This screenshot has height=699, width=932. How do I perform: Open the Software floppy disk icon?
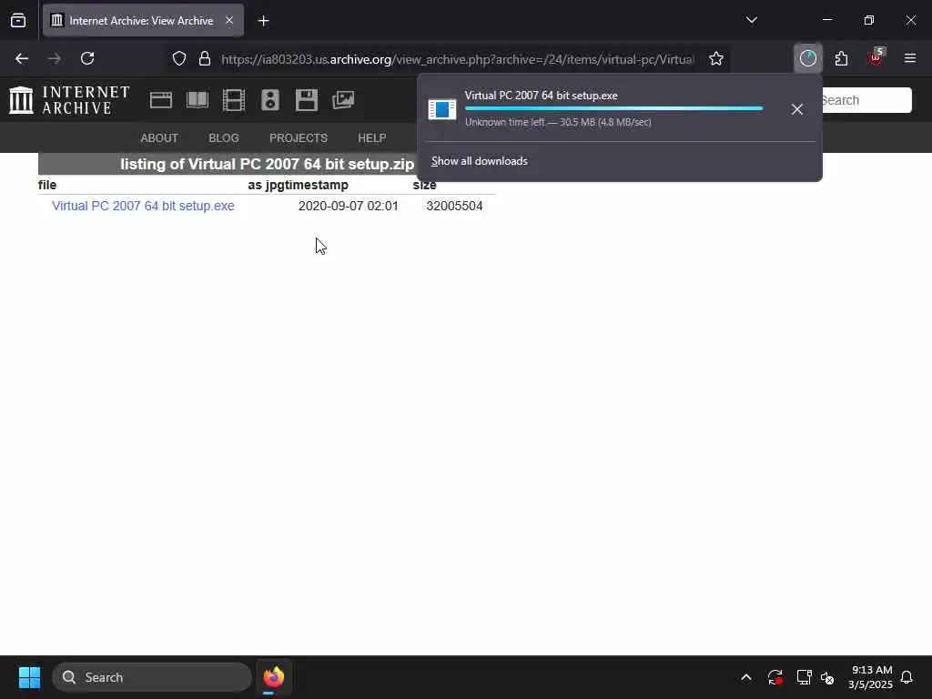coord(307,100)
